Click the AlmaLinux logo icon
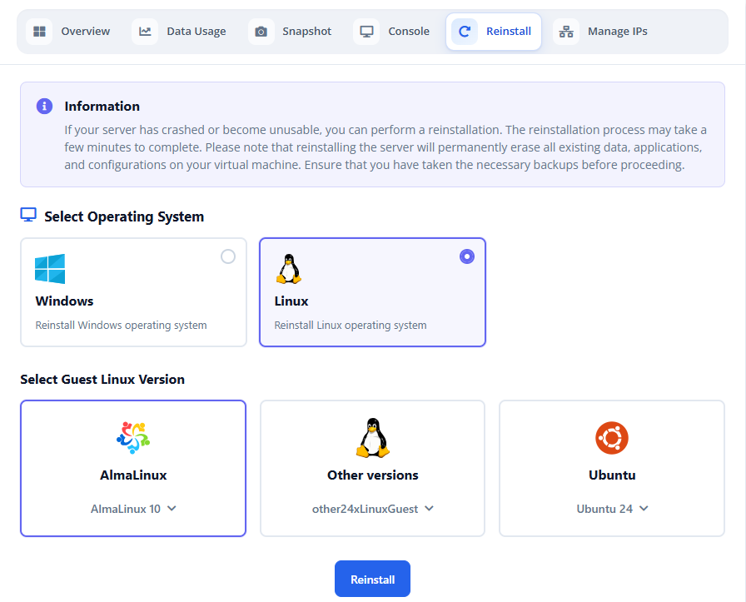 [x=133, y=437]
